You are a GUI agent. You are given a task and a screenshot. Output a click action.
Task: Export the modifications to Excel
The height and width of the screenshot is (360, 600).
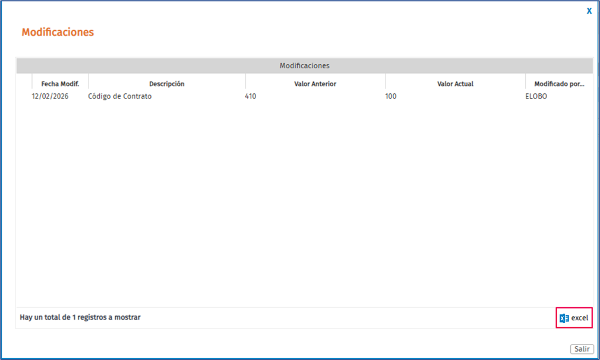(x=574, y=318)
